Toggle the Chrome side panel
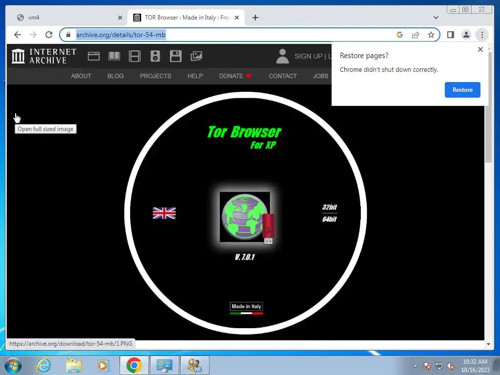 pos(451,35)
